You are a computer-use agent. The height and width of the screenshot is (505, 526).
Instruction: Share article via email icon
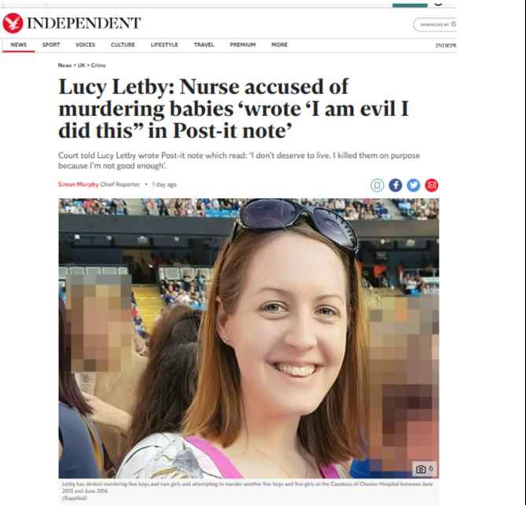click(x=432, y=185)
